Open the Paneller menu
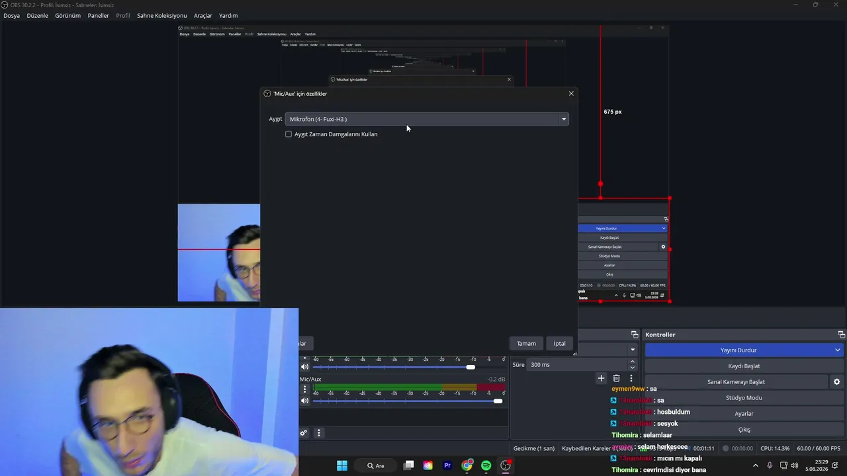Image resolution: width=847 pixels, height=476 pixels. click(x=99, y=15)
